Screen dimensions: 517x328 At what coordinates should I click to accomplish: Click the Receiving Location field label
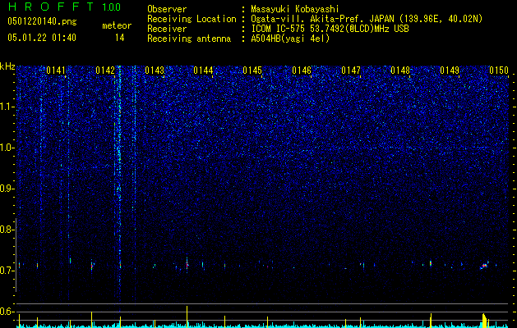192,19
